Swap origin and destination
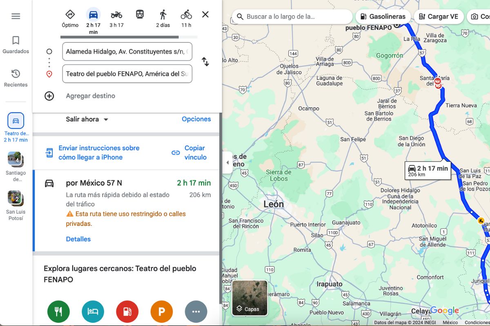 205,62
